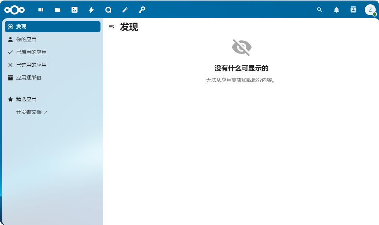Viewport: 379px width, 225px height.
Task: Open the 开发者文档 external link
Action: click(32, 112)
